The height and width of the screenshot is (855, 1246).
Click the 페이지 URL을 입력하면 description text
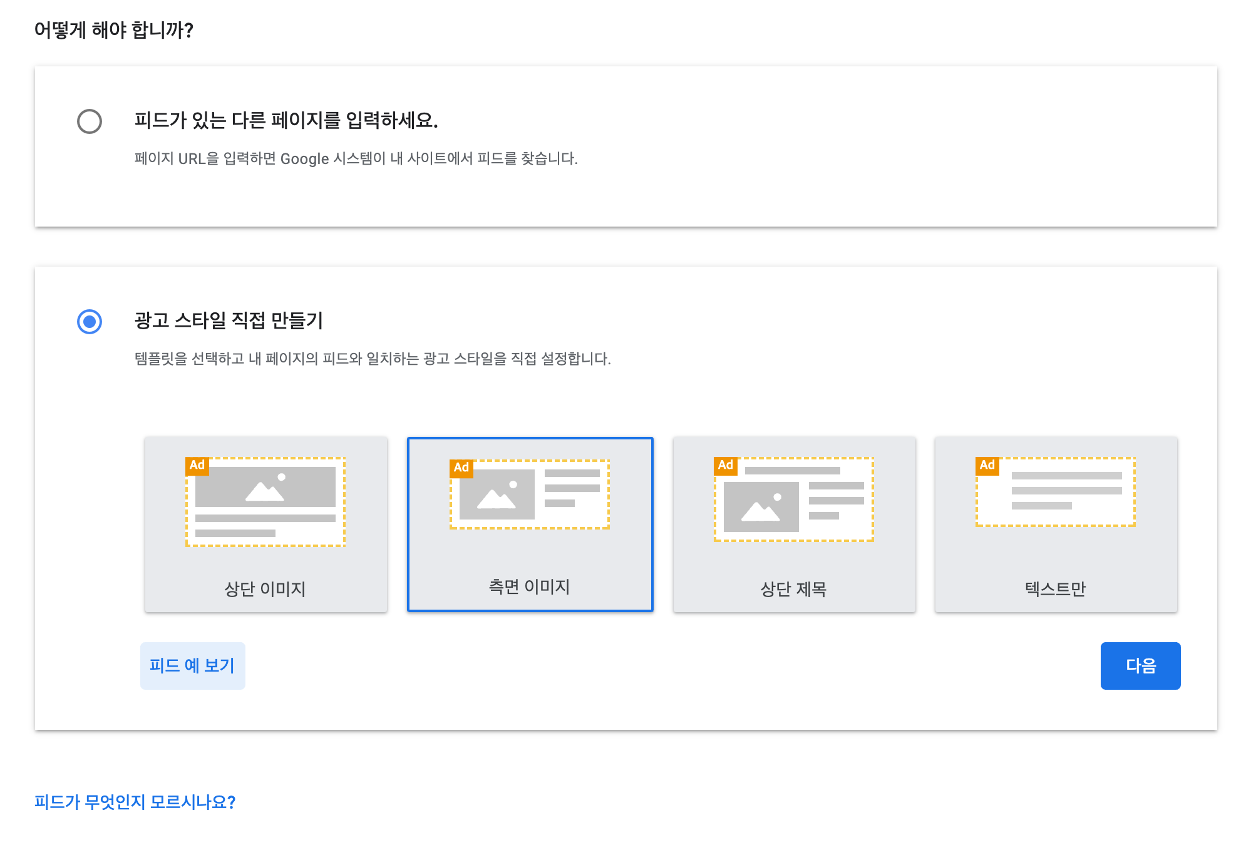point(356,159)
